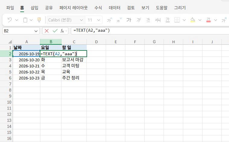This screenshot has height=142, width=229.
Task: Select the 교육 cell
Action: point(74,72)
